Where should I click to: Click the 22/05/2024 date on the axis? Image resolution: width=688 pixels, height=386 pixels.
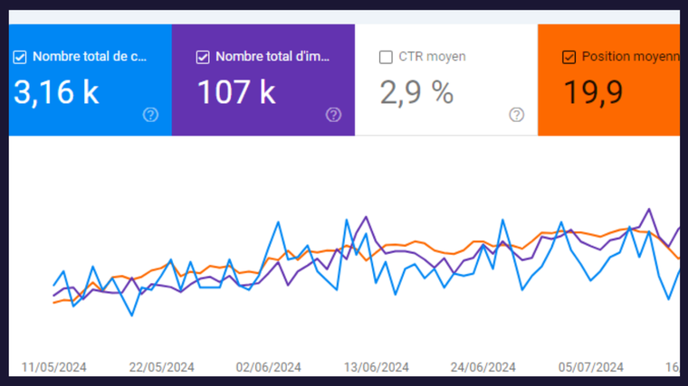162,367
